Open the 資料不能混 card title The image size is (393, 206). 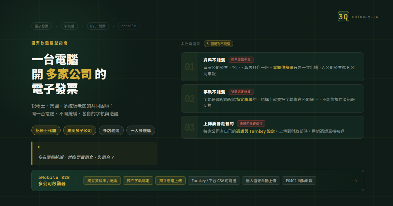click(214, 60)
